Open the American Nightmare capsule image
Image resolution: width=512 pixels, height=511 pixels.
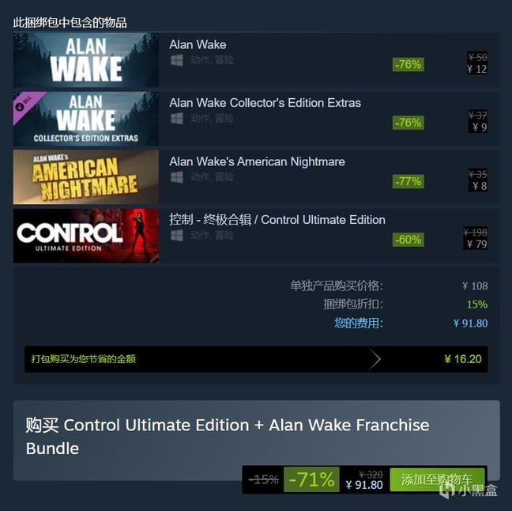[86, 177]
